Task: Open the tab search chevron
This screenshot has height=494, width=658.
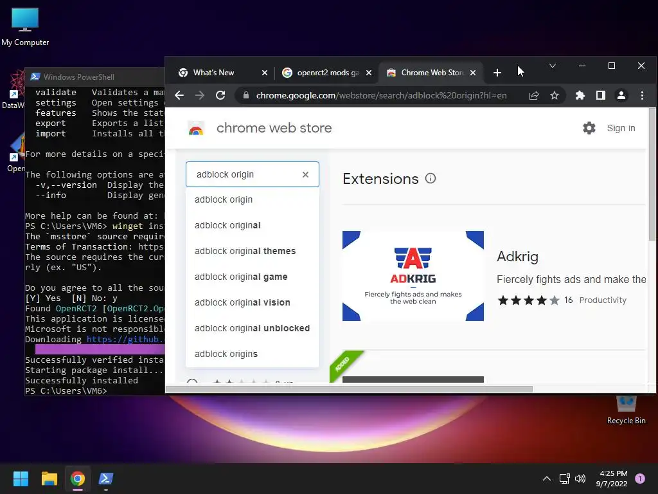Action: [x=552, y=66]
